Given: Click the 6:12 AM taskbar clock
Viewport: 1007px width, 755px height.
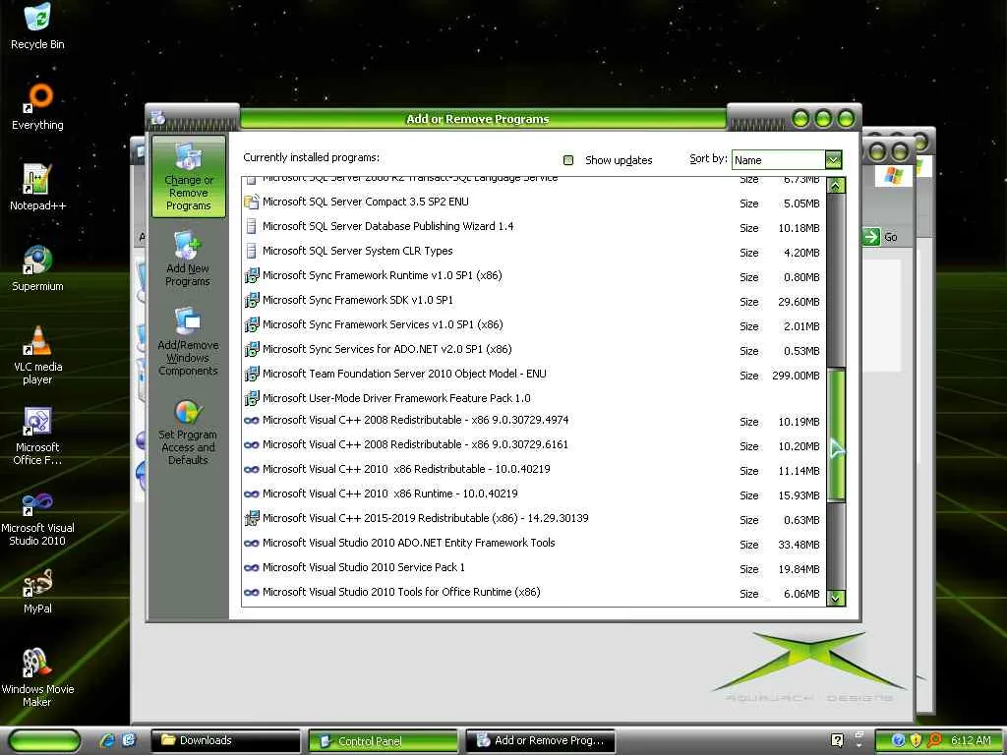Looking at the screenshot, I should 971,740.
